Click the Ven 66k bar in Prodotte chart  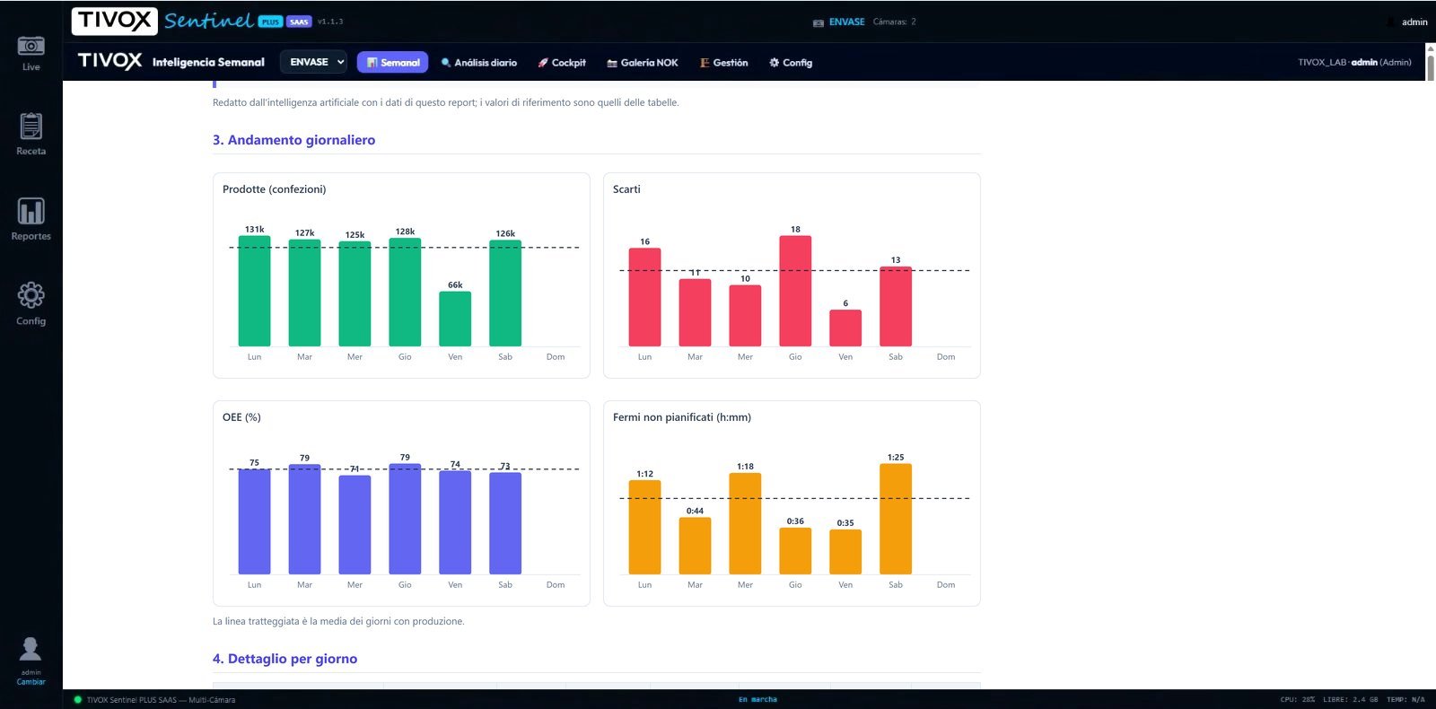tap(455, 319)
